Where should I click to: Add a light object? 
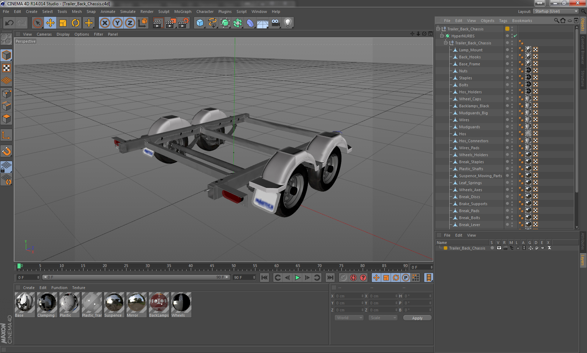[288, 23]
